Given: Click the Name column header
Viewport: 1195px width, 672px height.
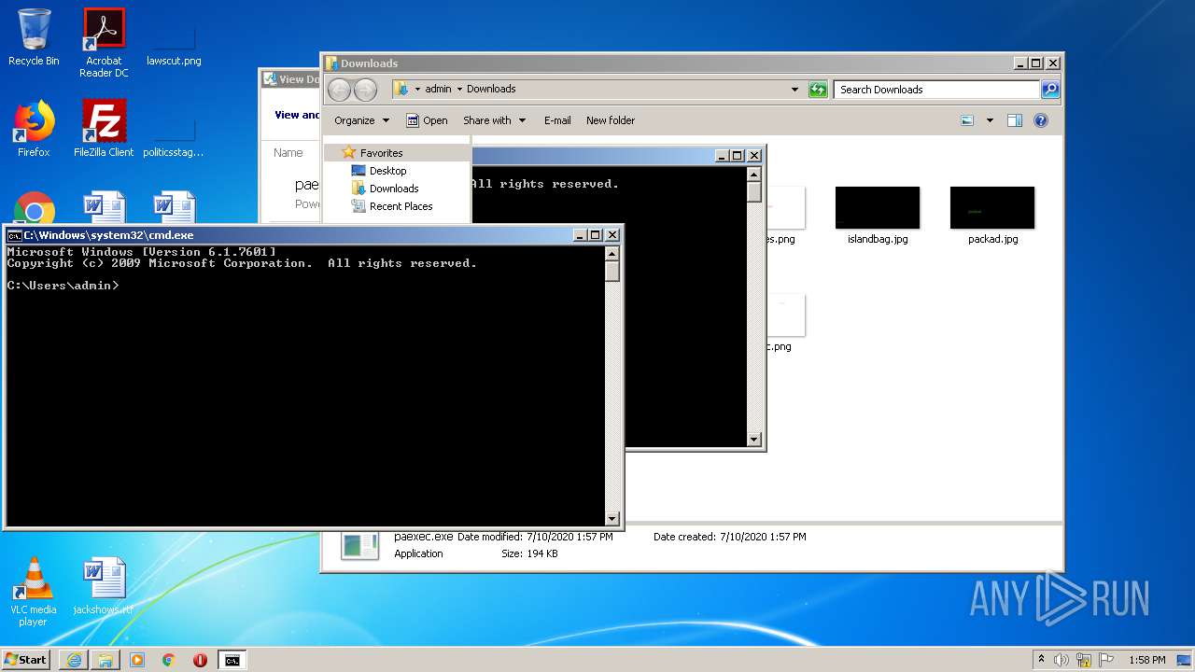Looking at the screenshot, I should click(288, 153).
